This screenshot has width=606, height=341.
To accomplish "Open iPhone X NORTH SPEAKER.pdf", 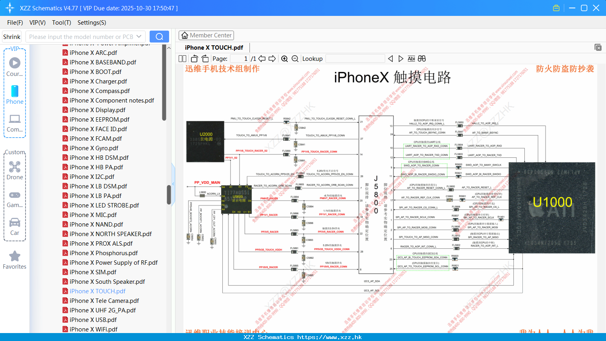I will (111, 234).
